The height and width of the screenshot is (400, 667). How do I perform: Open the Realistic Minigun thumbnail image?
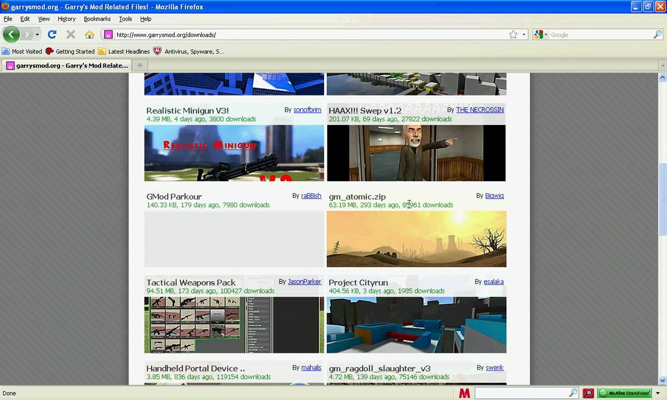coord(234,153)
